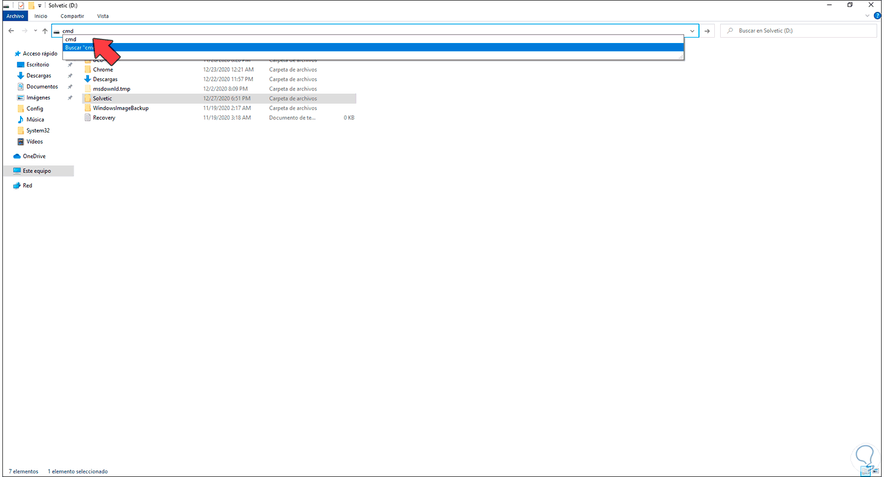The height and width of the screenshot is (477, 884).
Task: Click the back navigation arrow
Action: [11, 31]
